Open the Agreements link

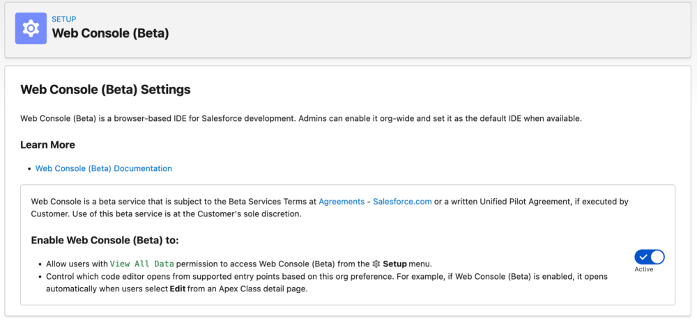coord(342,202)
